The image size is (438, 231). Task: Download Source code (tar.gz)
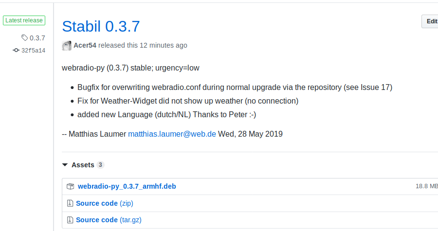109,220
